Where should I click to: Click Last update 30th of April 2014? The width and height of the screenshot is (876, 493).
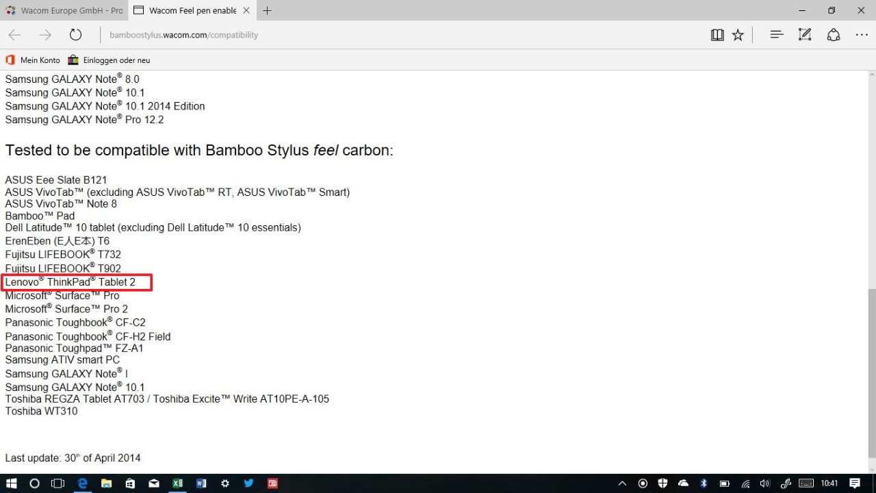click(x=73, y=457)
